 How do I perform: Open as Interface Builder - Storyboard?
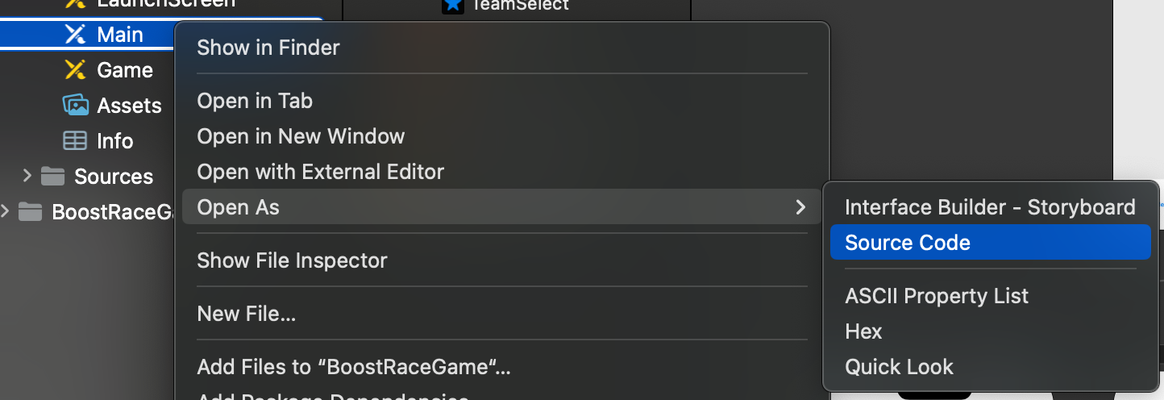click(x=989, y=207)
